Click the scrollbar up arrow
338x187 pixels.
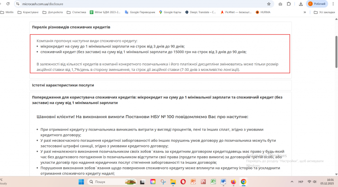(336, 19)
